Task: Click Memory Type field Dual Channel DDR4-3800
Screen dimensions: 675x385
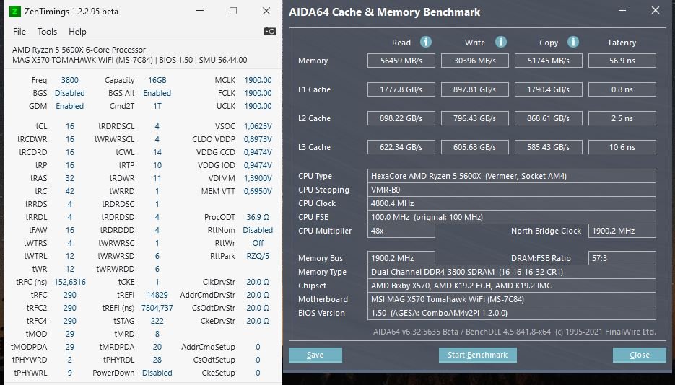Action: click(x=511, y=272)
